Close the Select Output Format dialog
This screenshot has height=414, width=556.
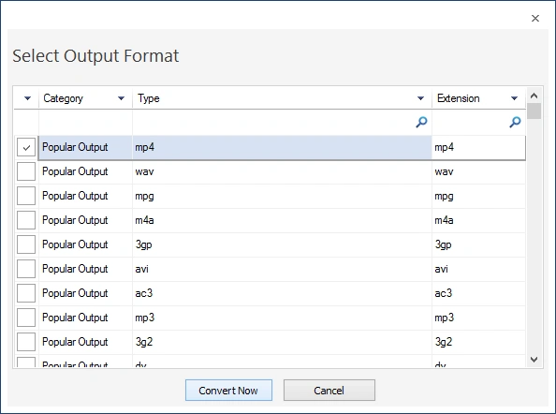[535, 19]
